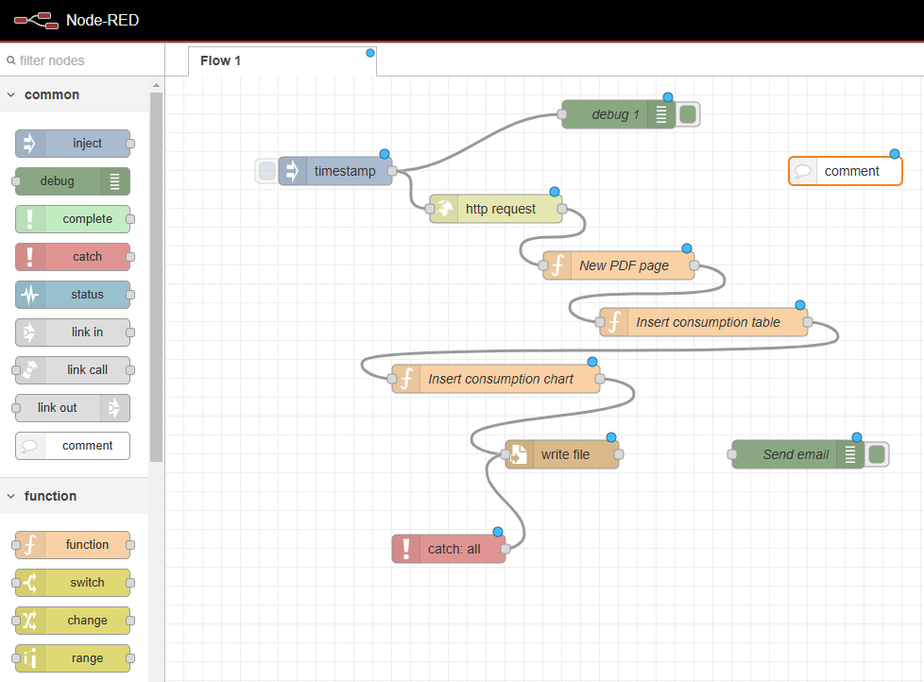The height and width of the screenshot is (682, 924).
Task: Click the http request node output port
Action: coord(561,209)
